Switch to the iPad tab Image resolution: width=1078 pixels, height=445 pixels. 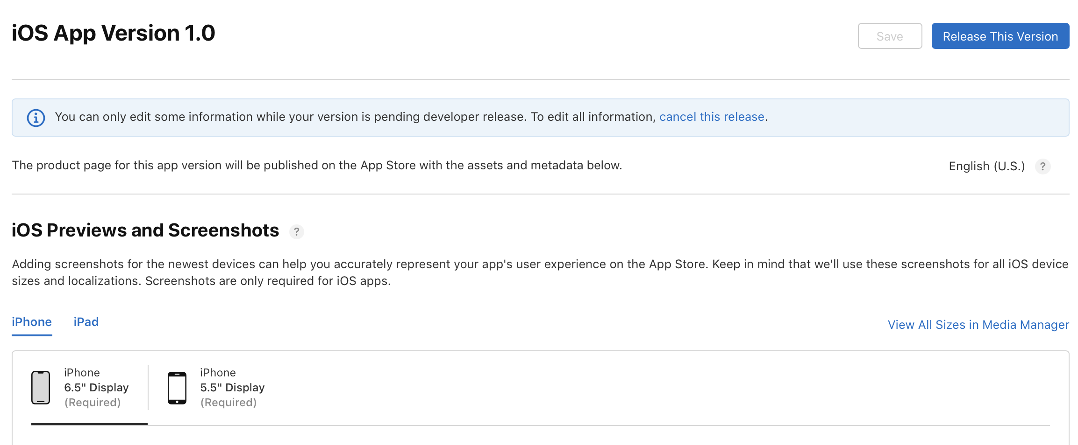(x=86, y=322)
